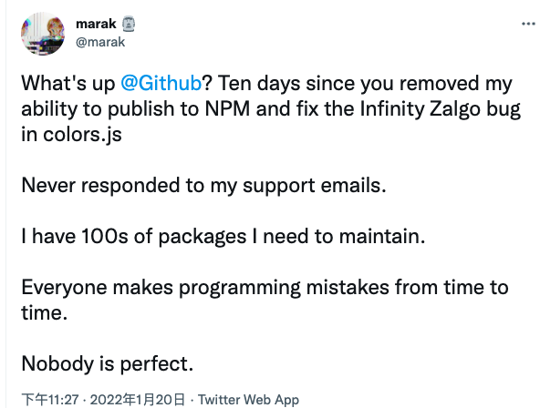Follow the blue @Github mention link
Viewport: 540px width, 408px height.
(x=161, y=83)
